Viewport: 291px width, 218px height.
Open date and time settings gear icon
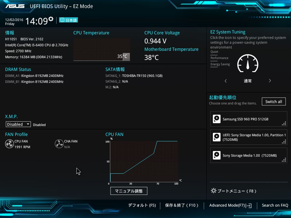(x=51, y=19)
